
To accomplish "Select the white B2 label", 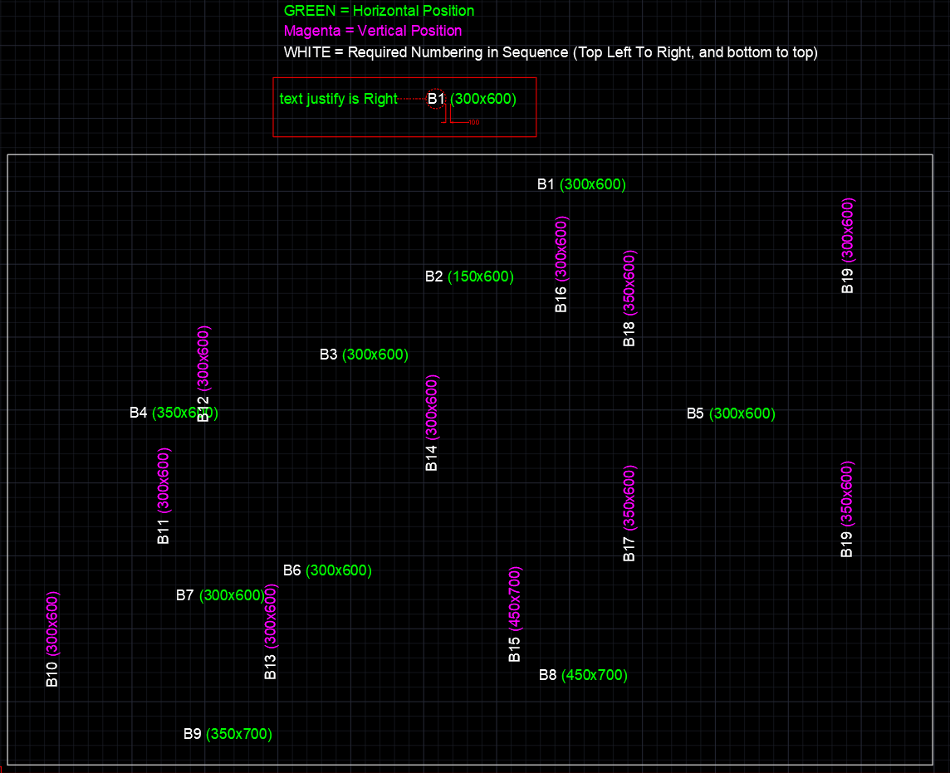I will [x=433, y=276].
